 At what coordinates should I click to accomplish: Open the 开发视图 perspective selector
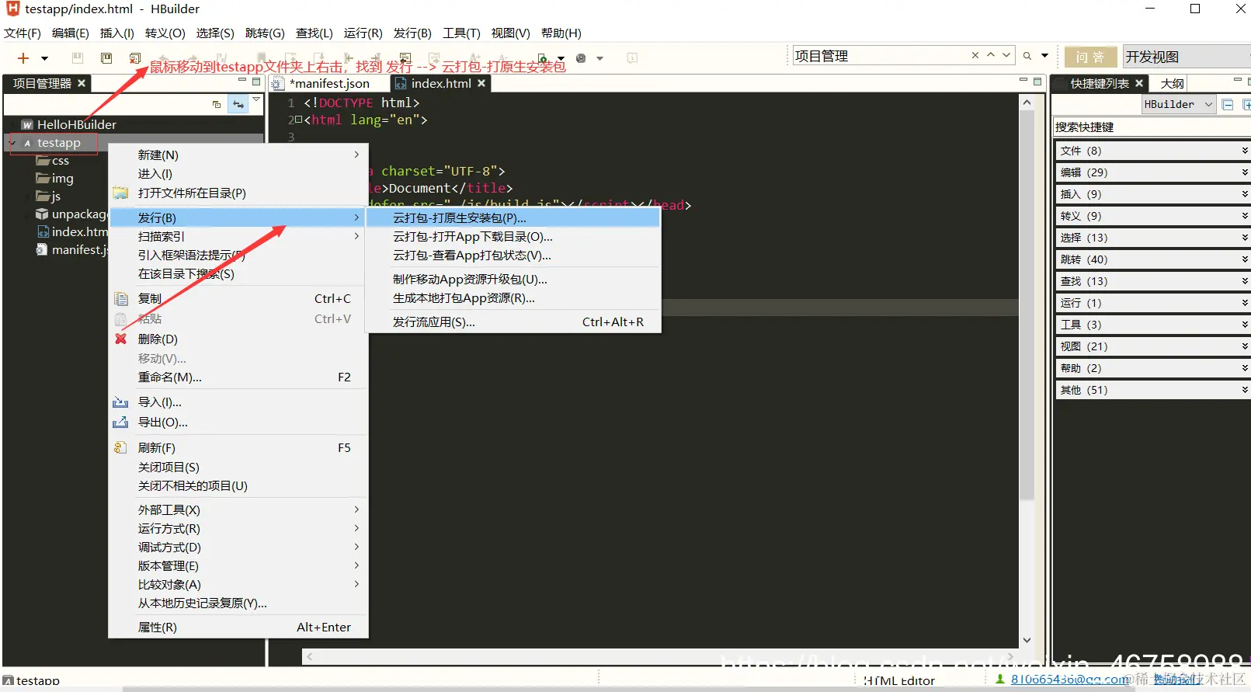(1187, 57)
